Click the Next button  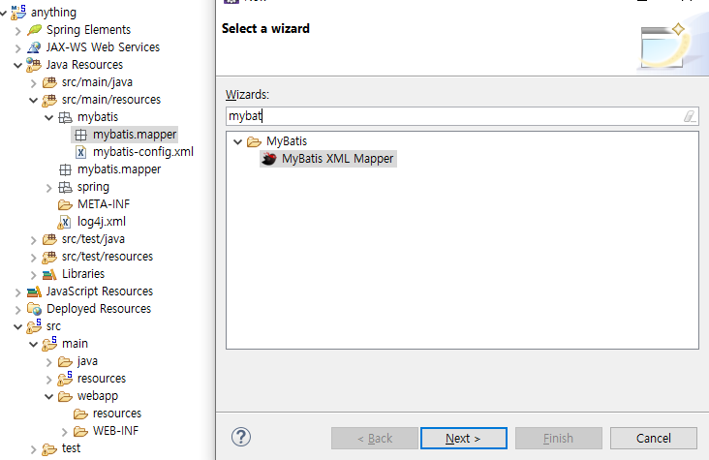point(464,439)
